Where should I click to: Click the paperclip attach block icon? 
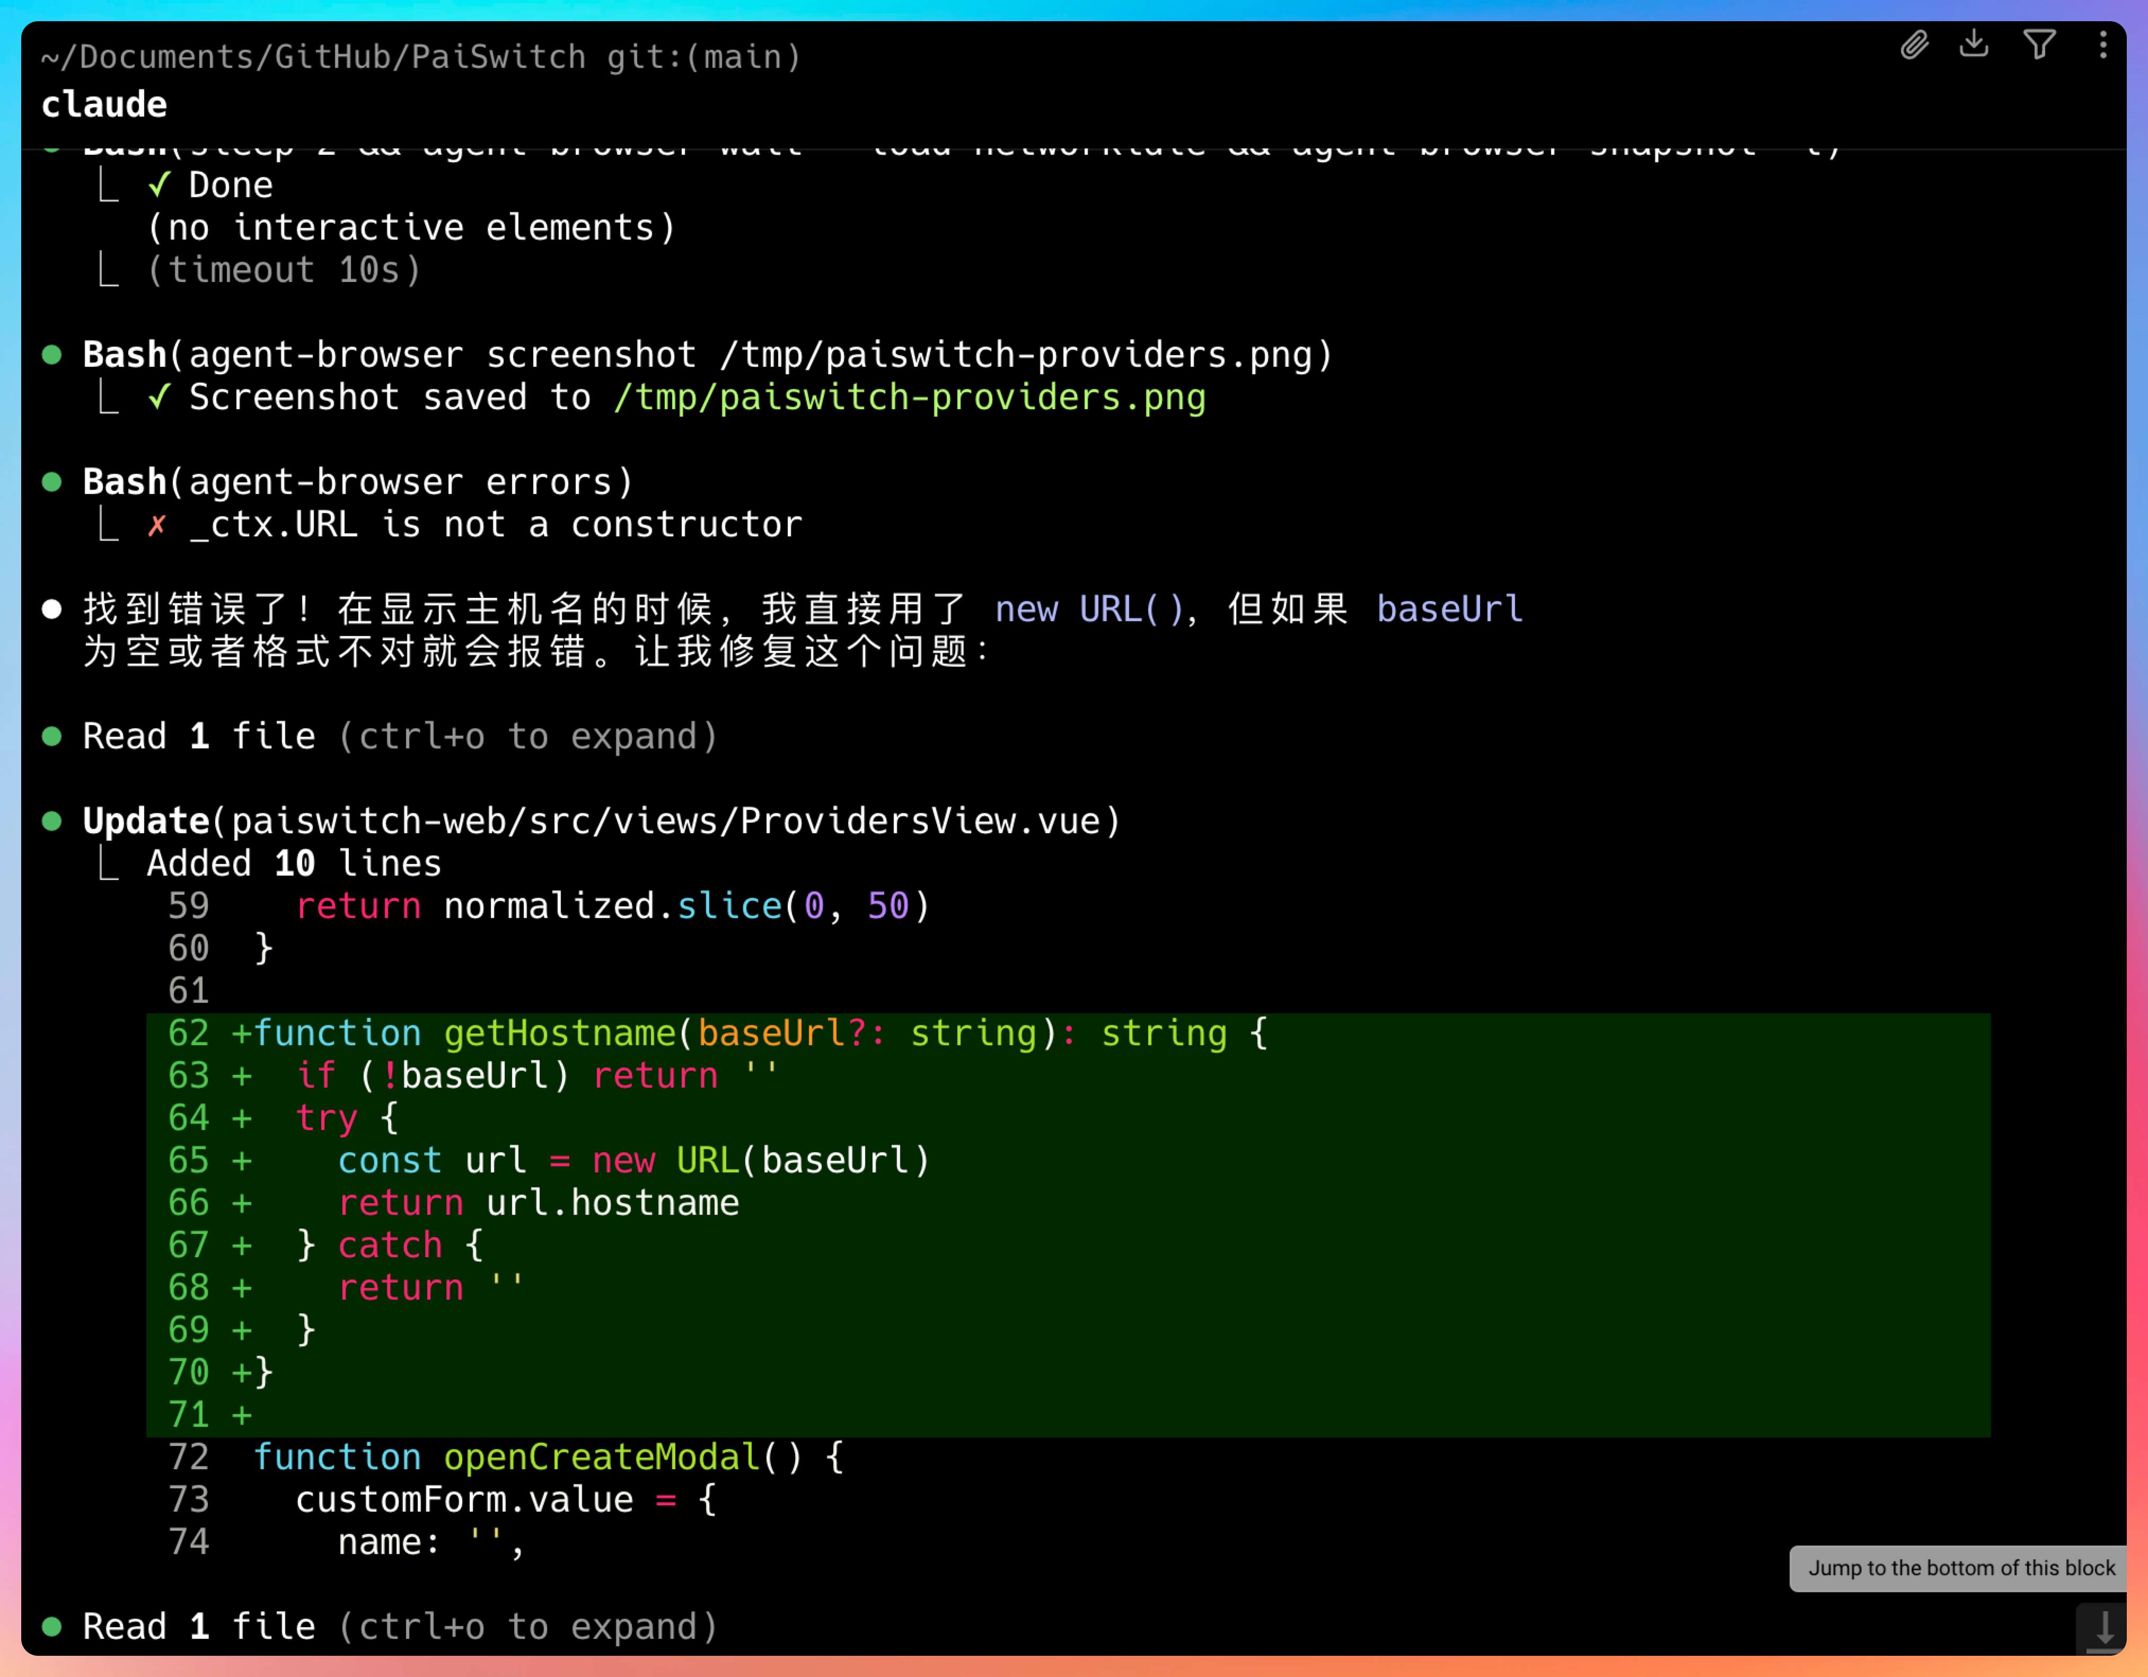click(1914, 45)
